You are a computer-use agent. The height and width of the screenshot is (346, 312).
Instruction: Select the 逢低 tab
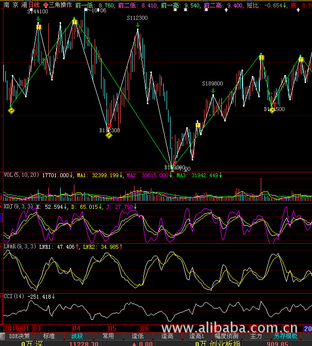click(138, 336)
